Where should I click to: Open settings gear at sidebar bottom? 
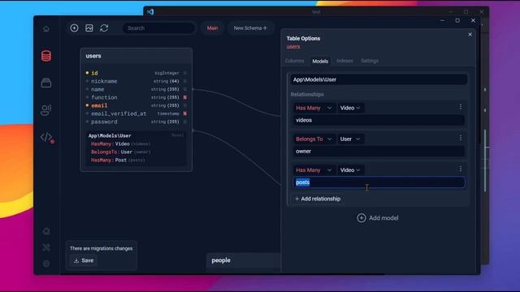[x=46, y=264]
